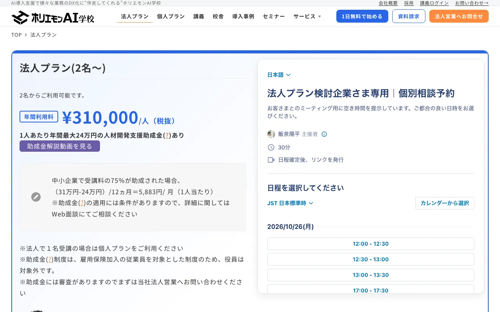Select the 13:00 - 13:30 time slot

pos(371,275)
